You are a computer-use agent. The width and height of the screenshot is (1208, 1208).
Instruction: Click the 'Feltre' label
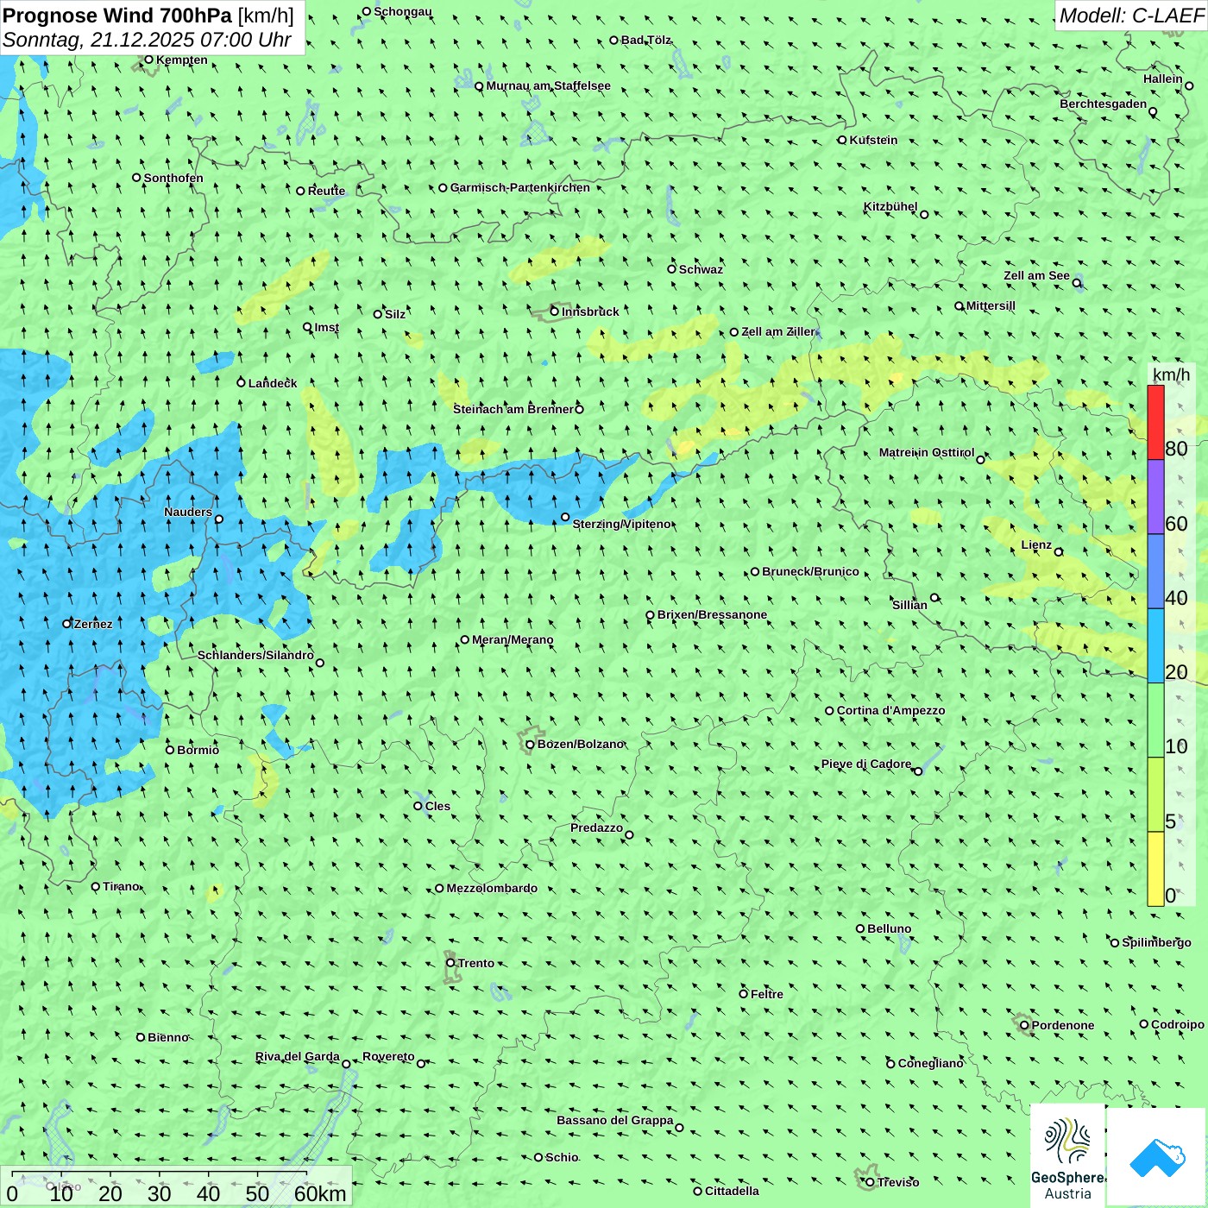point(767,994)
